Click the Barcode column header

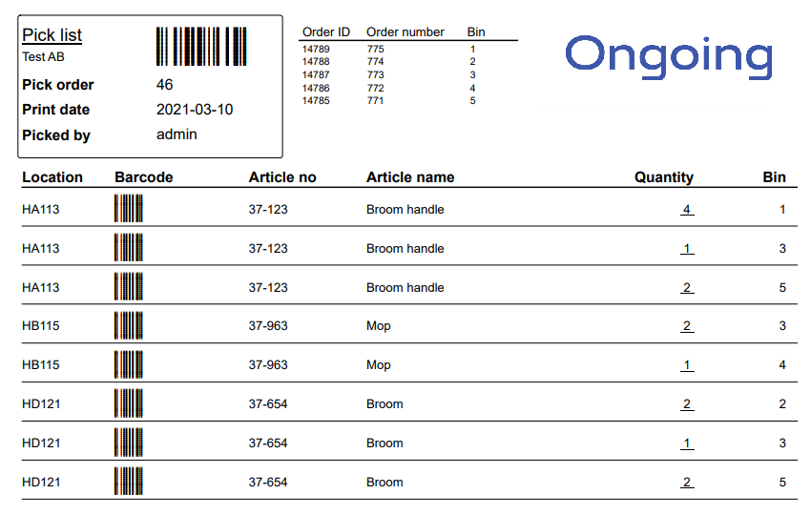pos(144,177)
